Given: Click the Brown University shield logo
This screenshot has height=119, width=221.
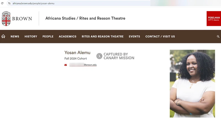Looking at the screenshot, I should click(x=6, y=19).
